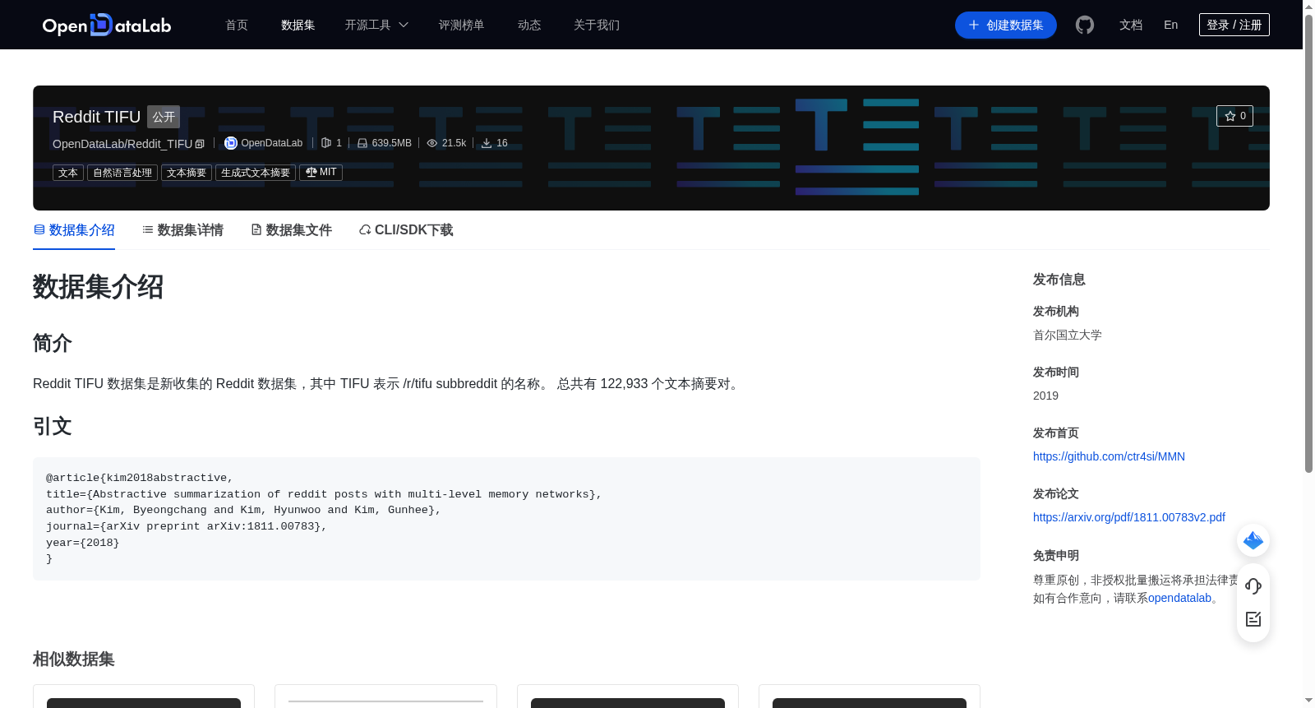1315x708 pixels.
Task: Click the OpenDataLab logo
Action: pyautogui.click(x=107, y=25)
